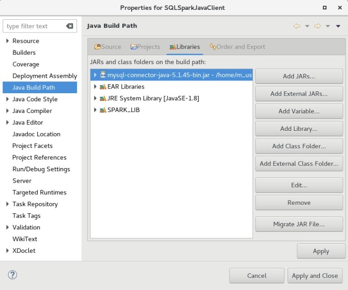The height and width of the screenshot is (290, 348).
Task: Open the dialog view menu dropdown arrow
Action: pyautogui.click(x=338, y=26)
